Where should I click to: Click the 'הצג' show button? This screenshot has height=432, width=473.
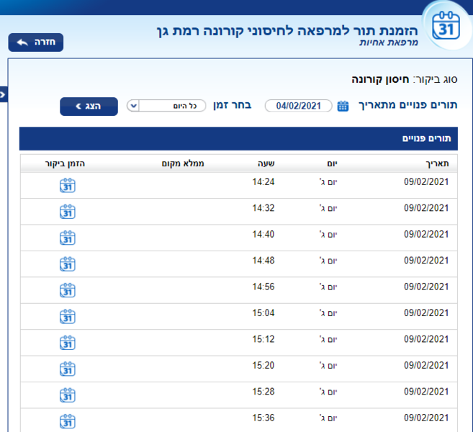pos(89,106)
